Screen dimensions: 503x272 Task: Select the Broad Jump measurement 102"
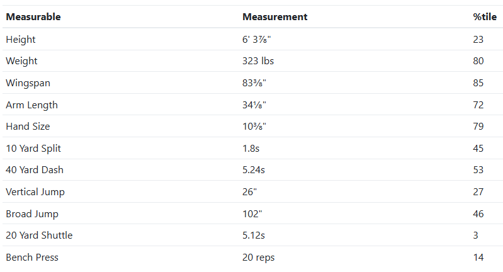coord(252,214)
